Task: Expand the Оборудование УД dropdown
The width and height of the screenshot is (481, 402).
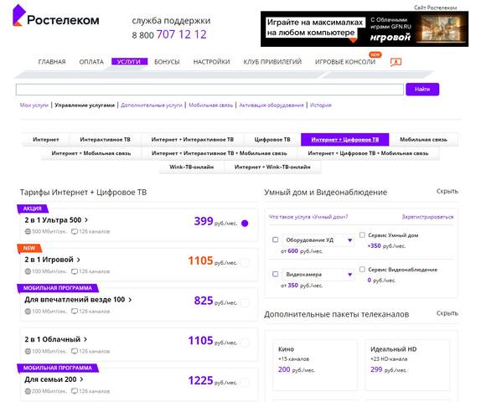Action: pos(318,240)
